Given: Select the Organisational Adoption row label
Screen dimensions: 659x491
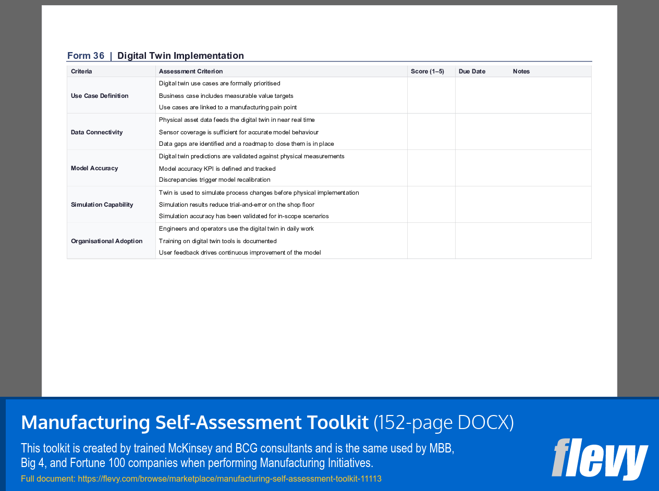Looking at the screenshot, I should [106, 241].
